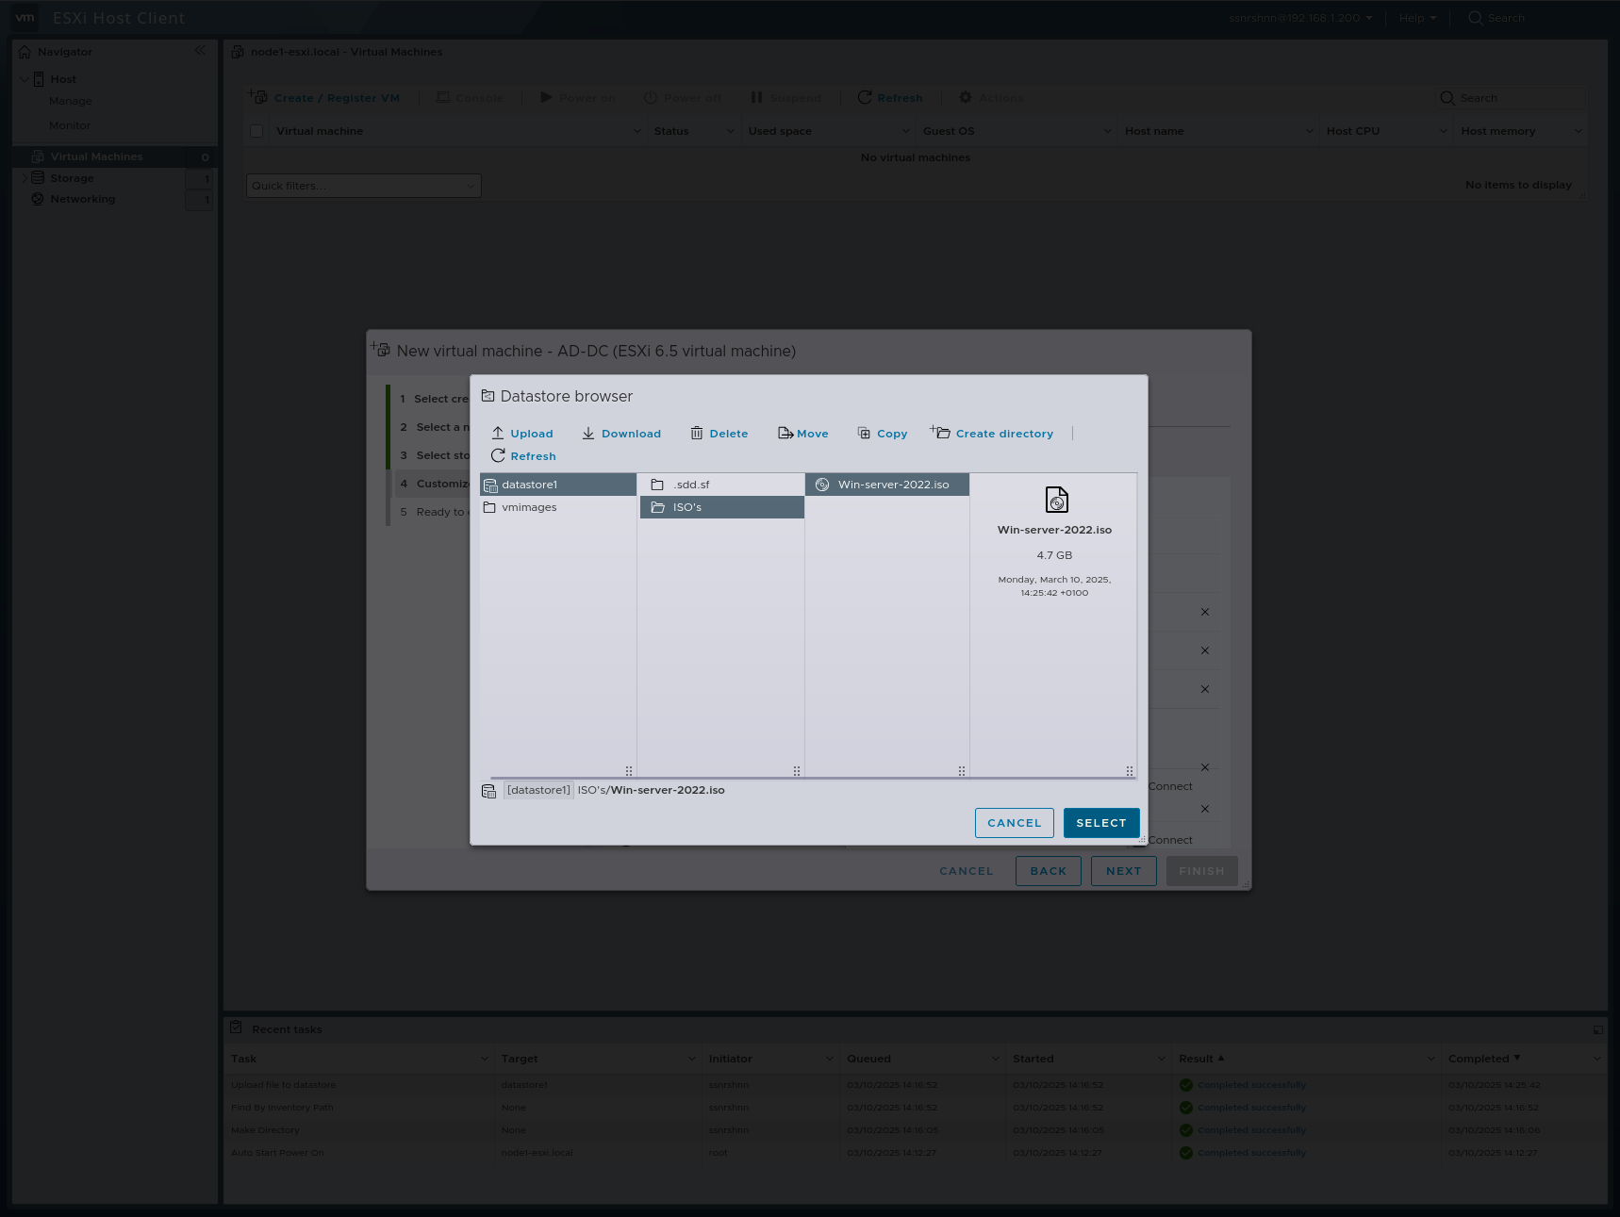The width and height of the screenshot is (1620, 1217).
Task: Click the Download icon
Action: pos(588,433)
